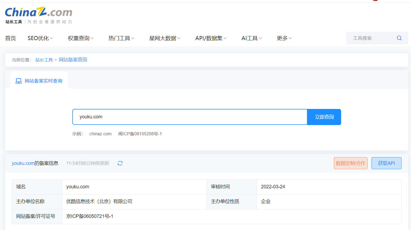The image size is (411, 230).
Task: Click the 立即查询 button
Action: pos(324,117)
